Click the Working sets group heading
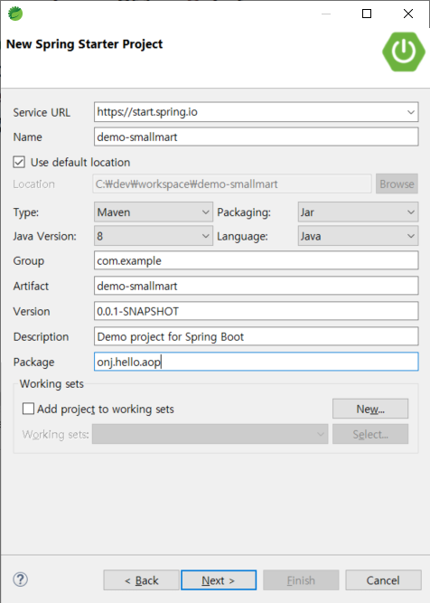Viewport: 430px width, 603px height. click(x=51, y=384)
